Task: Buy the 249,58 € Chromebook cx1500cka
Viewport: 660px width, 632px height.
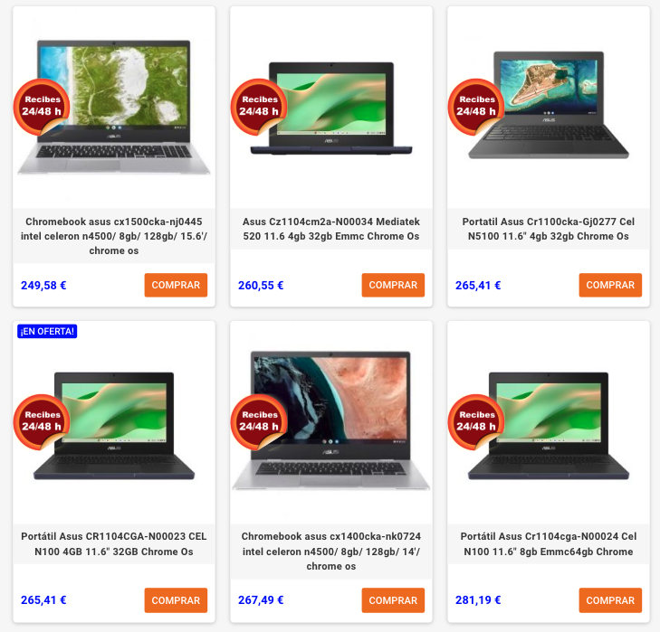Action: pos(176,285)
